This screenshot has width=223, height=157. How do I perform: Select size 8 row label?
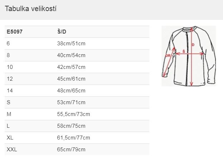8,55
